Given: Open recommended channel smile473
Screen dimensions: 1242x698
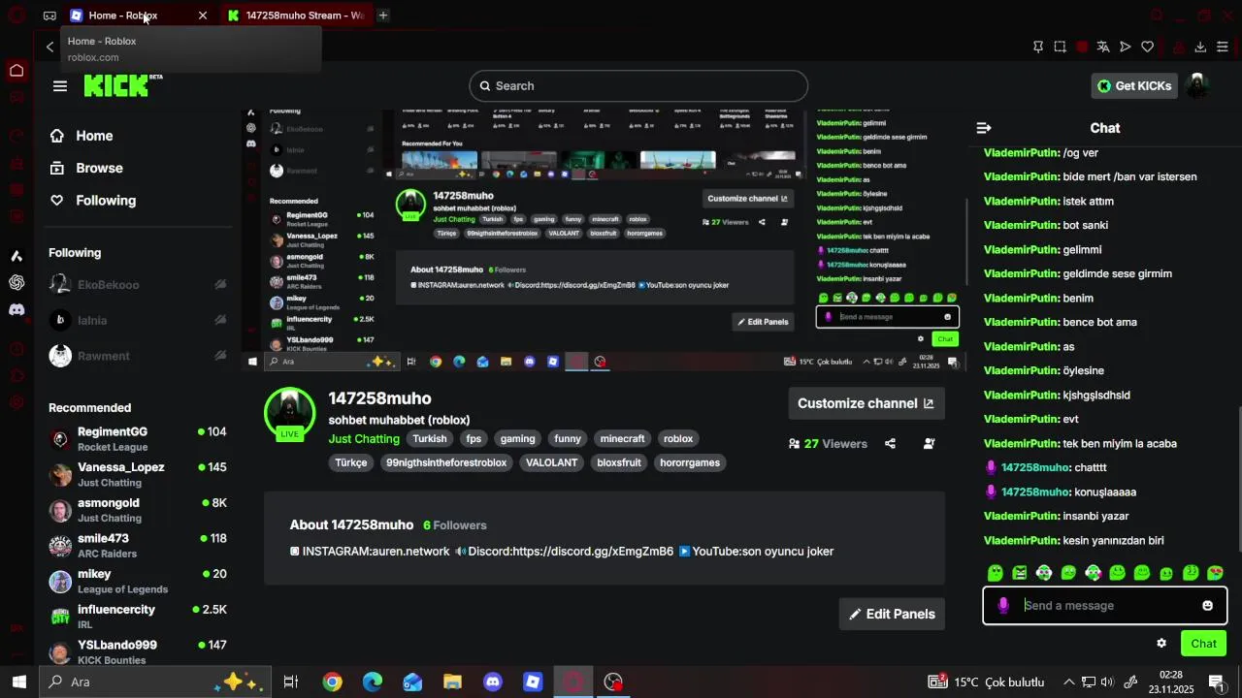Looking at the screenshot, I should pos(139,546).
